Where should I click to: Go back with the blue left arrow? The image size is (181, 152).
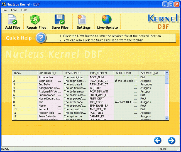[x=158, y=141]
